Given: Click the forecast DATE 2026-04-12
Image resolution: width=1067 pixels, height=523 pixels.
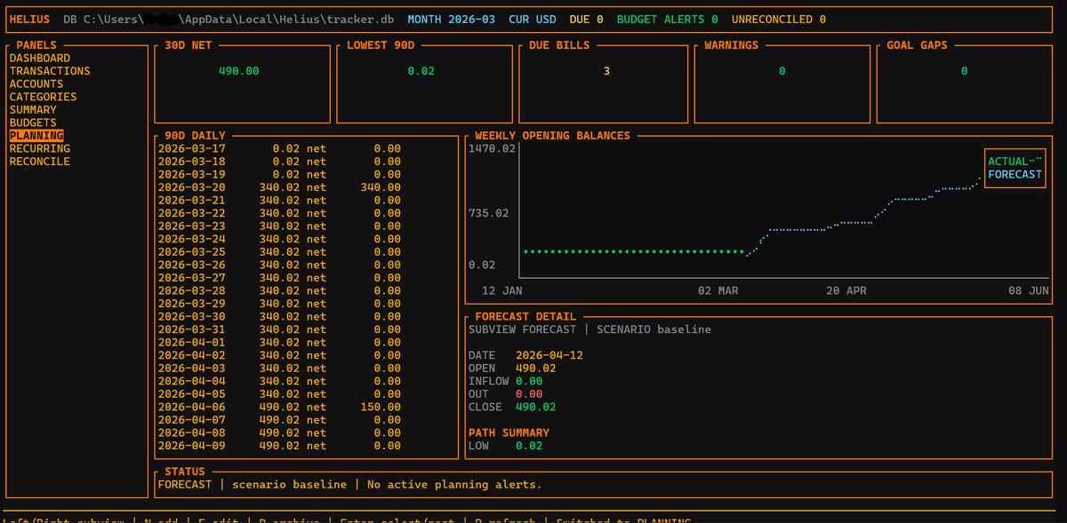Looking at the screenshot, I should 550,355.
